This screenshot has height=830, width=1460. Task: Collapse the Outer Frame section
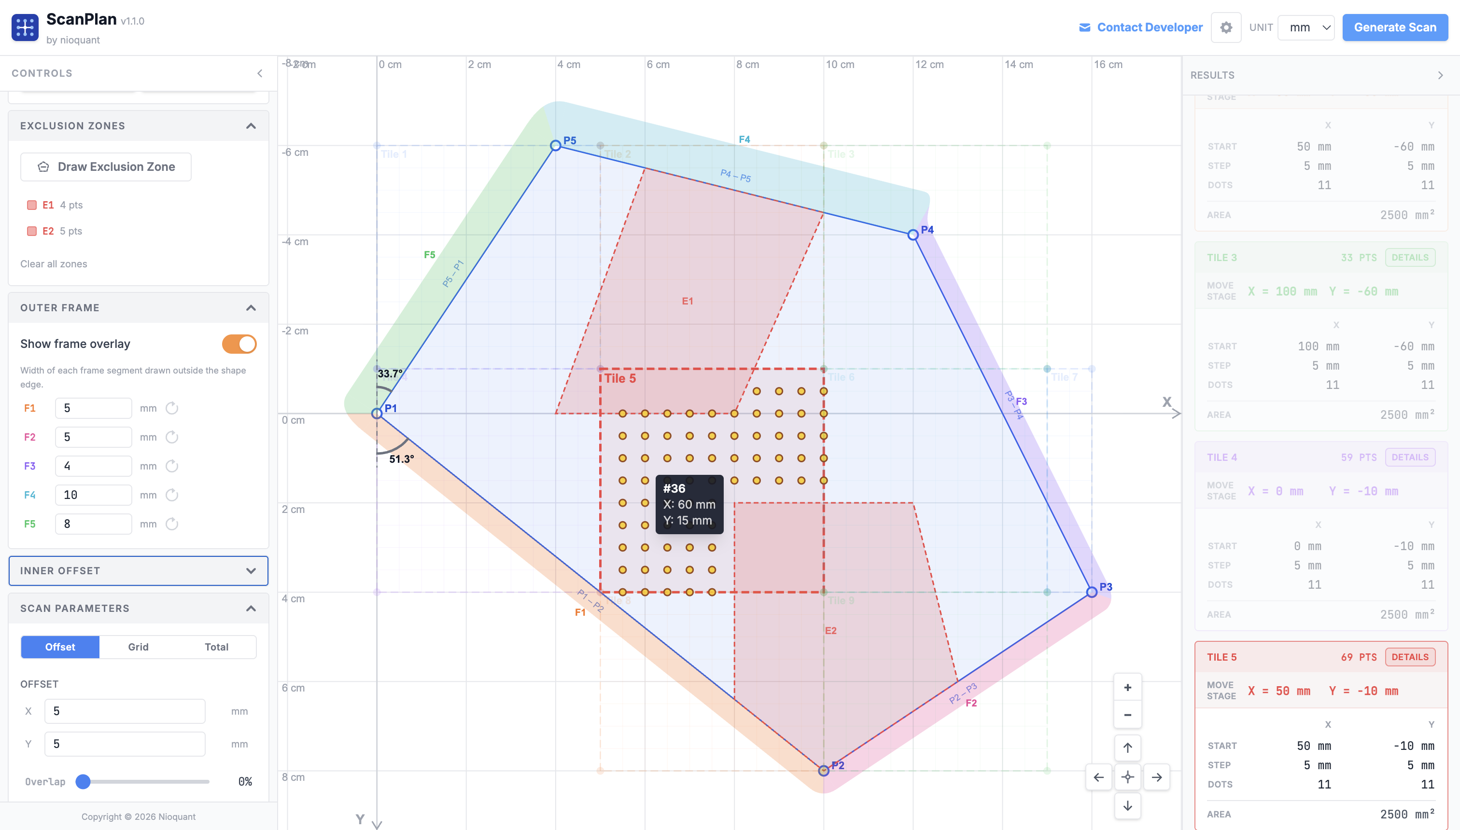tap(251, 308)
